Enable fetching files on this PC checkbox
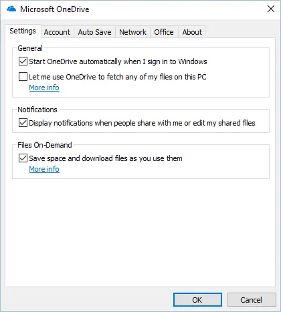Screen dimensions: 281x312 click(x=23, y=77)
